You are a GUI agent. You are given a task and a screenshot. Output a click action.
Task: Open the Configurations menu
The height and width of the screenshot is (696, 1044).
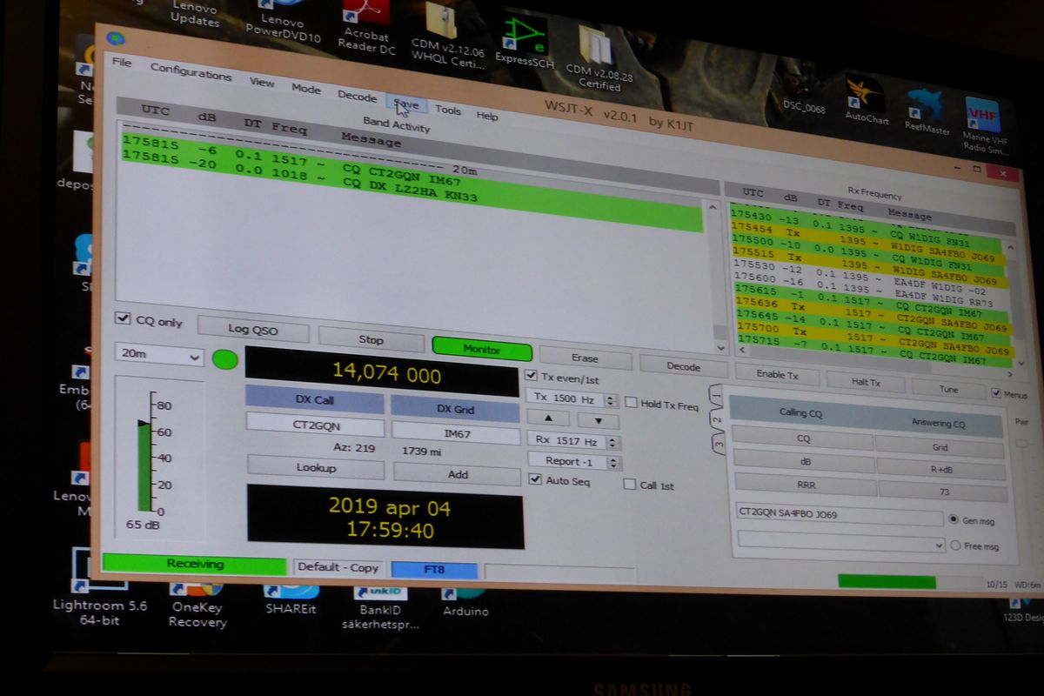coord(191,71)
